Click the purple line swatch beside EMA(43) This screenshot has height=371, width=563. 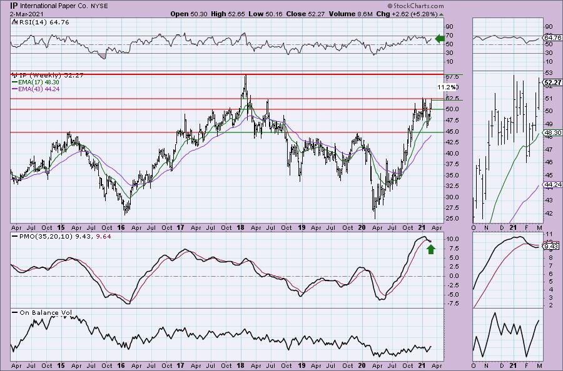(x=15, y=89)
